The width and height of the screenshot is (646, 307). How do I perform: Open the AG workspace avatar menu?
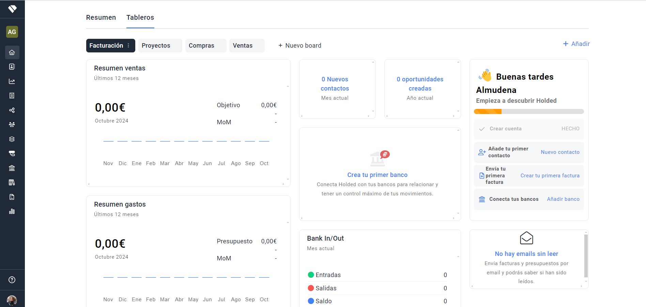(12, 32)
